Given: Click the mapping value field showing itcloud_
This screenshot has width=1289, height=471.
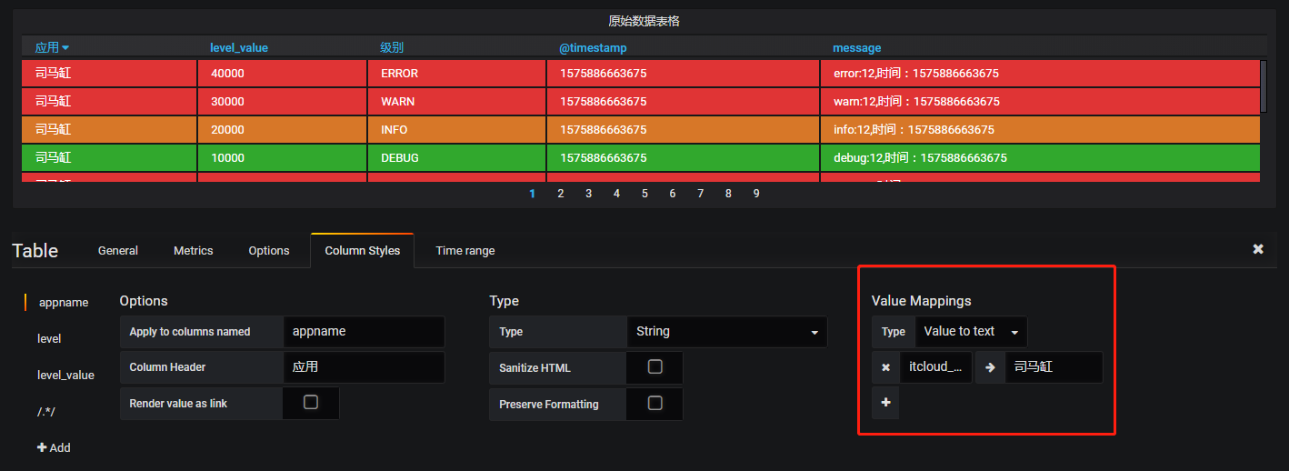Looking at the screenshot, I should point(935,367).
